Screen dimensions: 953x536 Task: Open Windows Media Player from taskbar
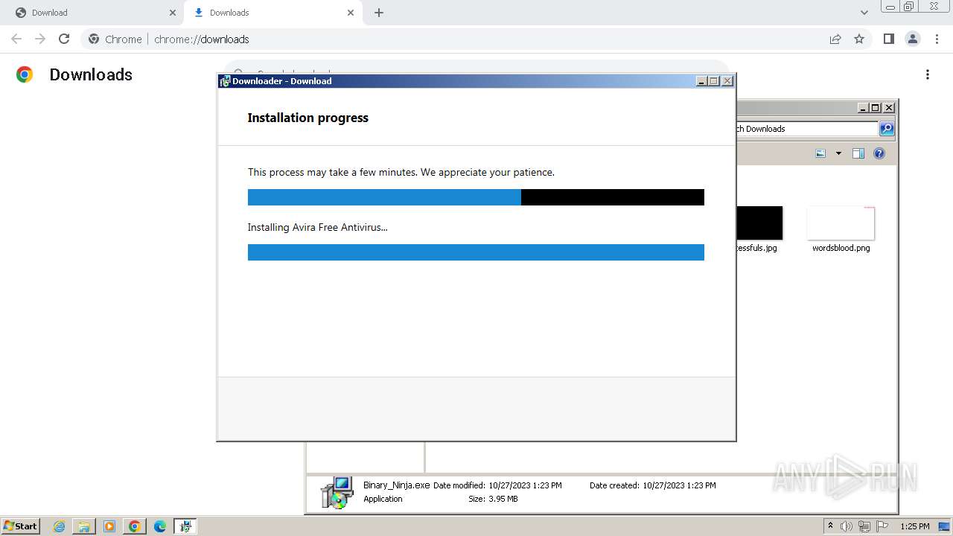point(109,526)
